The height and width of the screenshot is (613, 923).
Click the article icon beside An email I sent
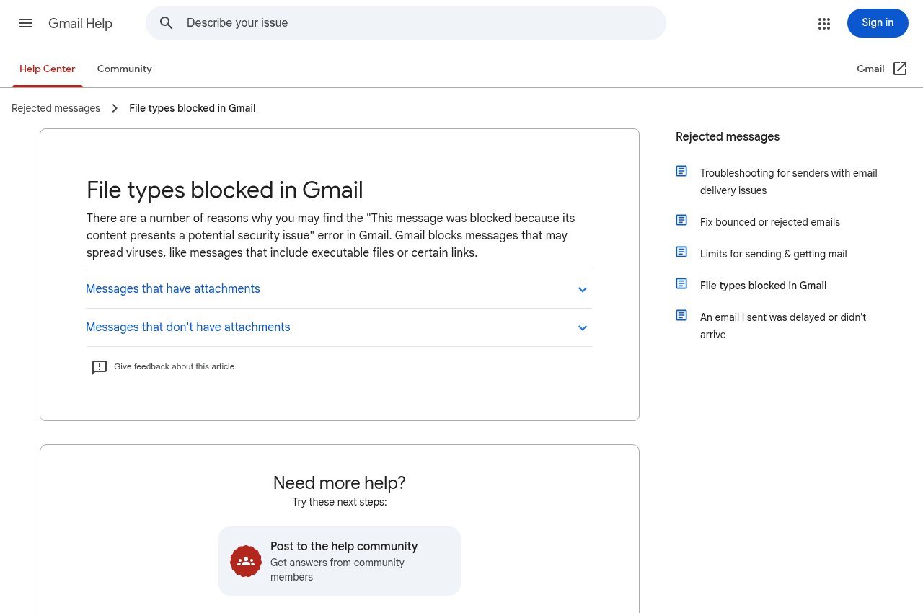pyautogui.click(x=681, y=315)
